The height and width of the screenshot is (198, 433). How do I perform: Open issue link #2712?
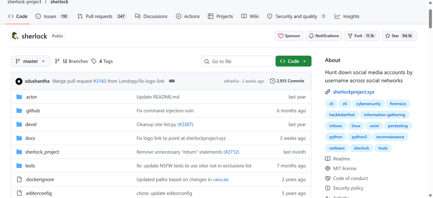click(231, 152)
